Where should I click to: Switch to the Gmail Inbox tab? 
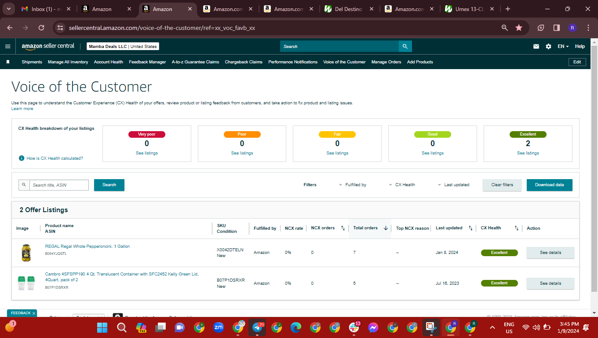point(47,9)
